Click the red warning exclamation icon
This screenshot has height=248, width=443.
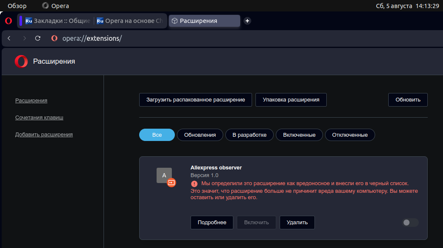point(194,184)
